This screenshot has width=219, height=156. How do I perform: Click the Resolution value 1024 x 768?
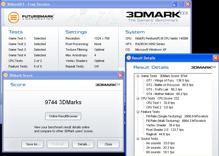click(x=102, y=38)
